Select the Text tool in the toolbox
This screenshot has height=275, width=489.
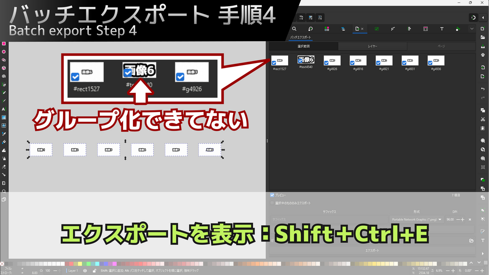[x=3, y=109]
